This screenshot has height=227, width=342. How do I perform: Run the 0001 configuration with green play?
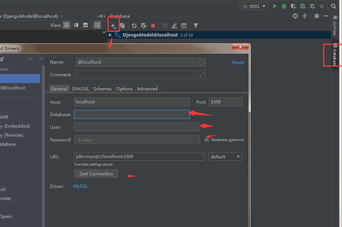[275, 6]
